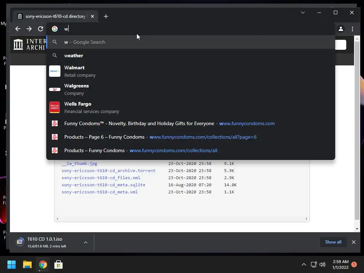The image size is (364, 273).
Task: Open the 2:59 AM clock and calendar
Action: 341,264
